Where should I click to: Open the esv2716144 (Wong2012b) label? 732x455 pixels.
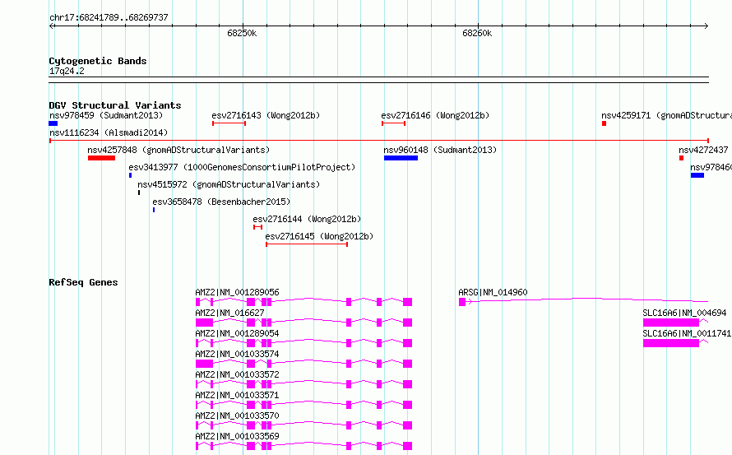click(x=307, y=219)
